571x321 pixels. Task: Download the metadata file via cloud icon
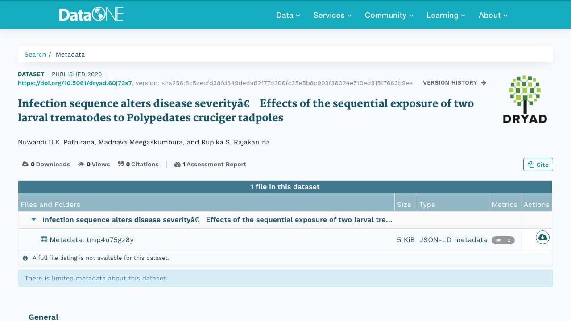click(542, 238)
